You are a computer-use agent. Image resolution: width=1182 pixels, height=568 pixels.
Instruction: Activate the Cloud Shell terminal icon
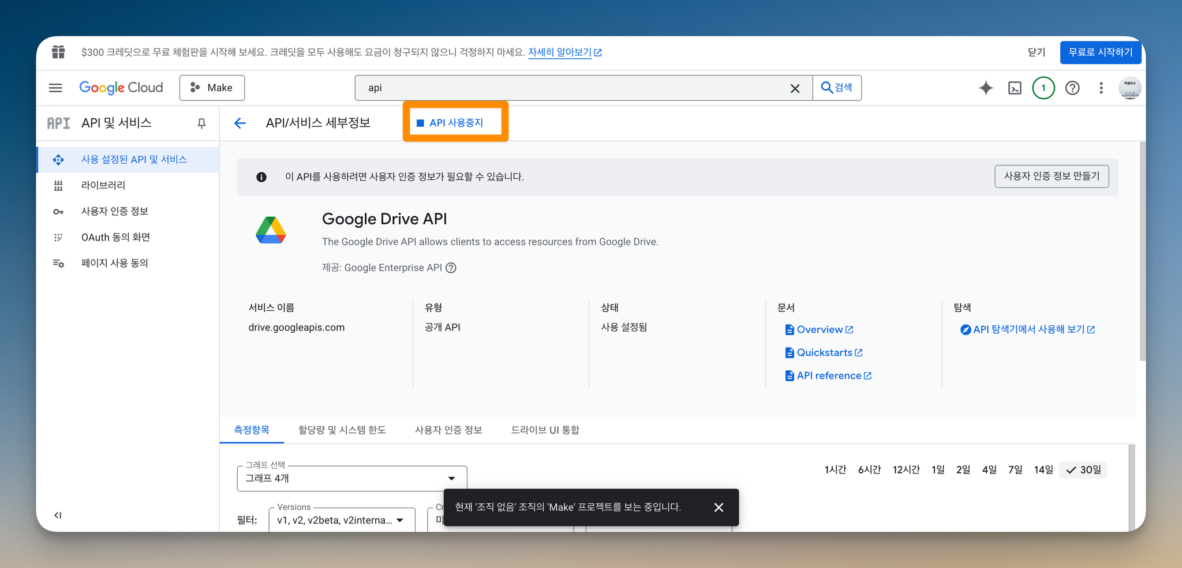tap(1015, 88)
